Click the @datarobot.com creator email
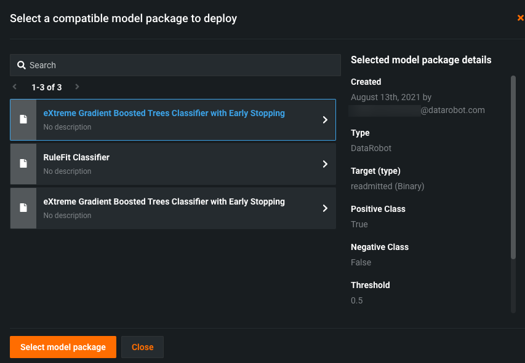Image resolution: width=525 pixels, height=363 pixels. pos(452,111)
